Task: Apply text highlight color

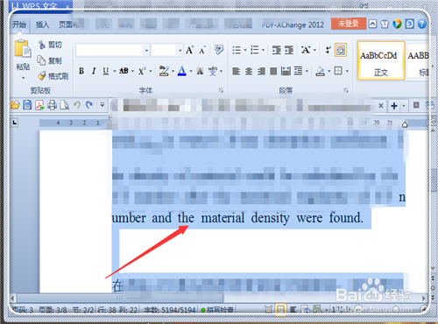Action: [x=164, y=71]
